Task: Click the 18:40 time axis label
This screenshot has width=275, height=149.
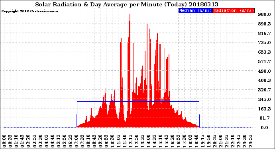Action: pyautogui.click(x=196, y=141)
